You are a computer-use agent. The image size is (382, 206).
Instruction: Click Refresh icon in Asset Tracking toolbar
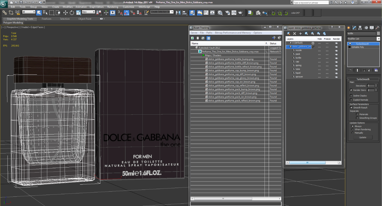click(x=192, y=38)
